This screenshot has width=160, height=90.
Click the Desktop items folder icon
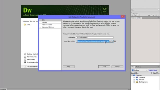[x=137, y=82]
